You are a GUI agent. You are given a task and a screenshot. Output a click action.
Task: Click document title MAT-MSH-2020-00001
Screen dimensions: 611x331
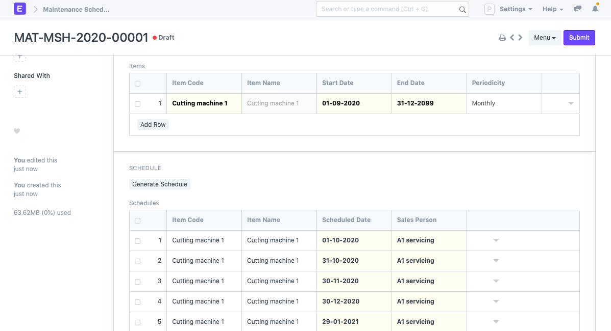[x=81, y=38]
